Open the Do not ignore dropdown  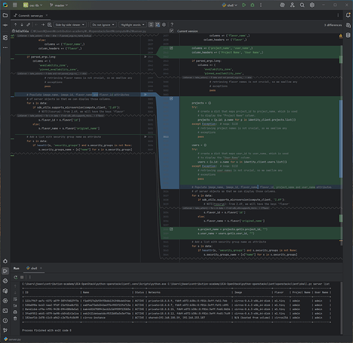(x=104, y=25)
